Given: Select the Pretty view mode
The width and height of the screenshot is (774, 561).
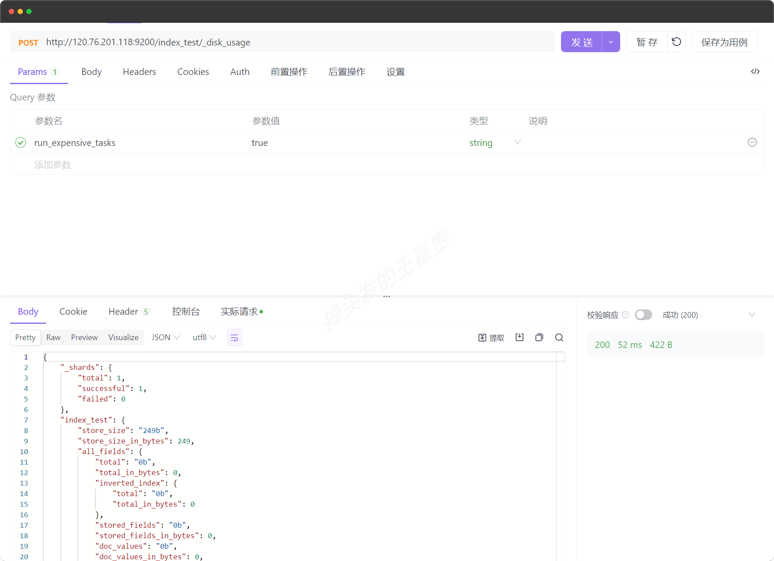Looking at the screenshot, I should [25, 337].
